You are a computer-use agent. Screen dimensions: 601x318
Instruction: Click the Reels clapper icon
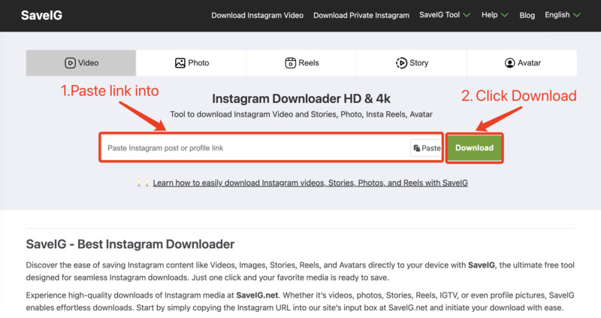tap(291, 63)
